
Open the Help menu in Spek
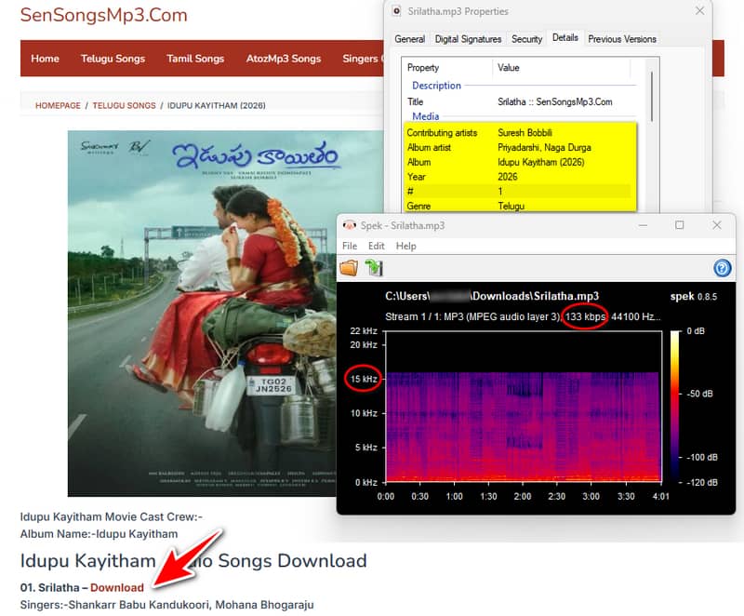coord(405,246)
